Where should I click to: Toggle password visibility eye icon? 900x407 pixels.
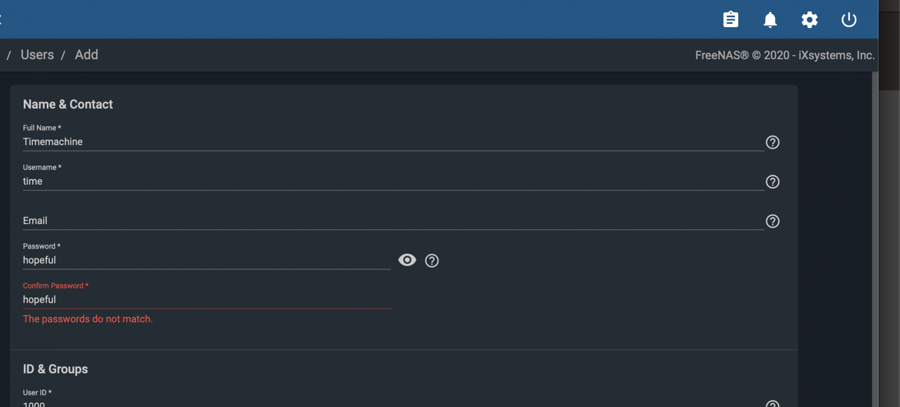point(407,260)
